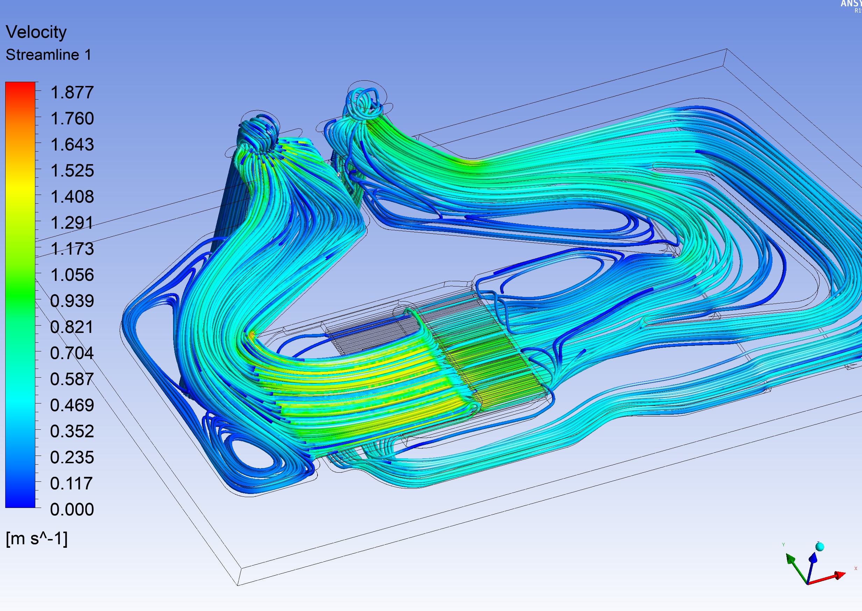Select the Velocity legend title

point(36,32)
